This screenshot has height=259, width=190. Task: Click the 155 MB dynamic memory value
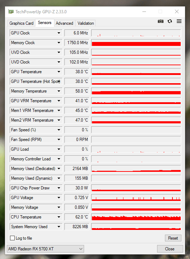(77, 178)
